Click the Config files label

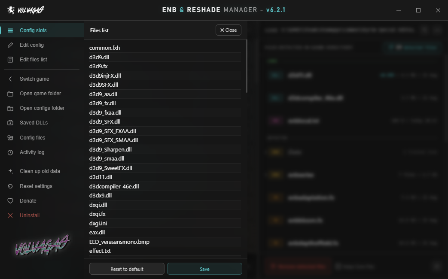(x=32, y=138)
